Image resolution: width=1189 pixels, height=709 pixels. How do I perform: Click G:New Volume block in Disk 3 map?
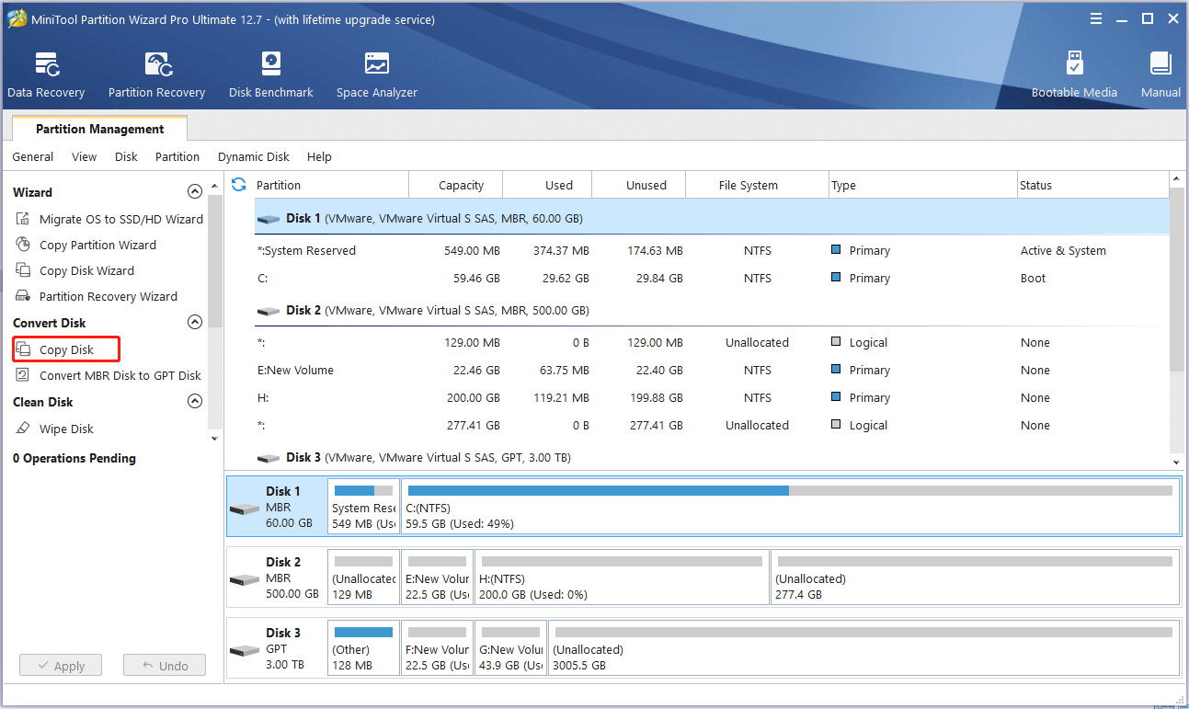point(510,647)
